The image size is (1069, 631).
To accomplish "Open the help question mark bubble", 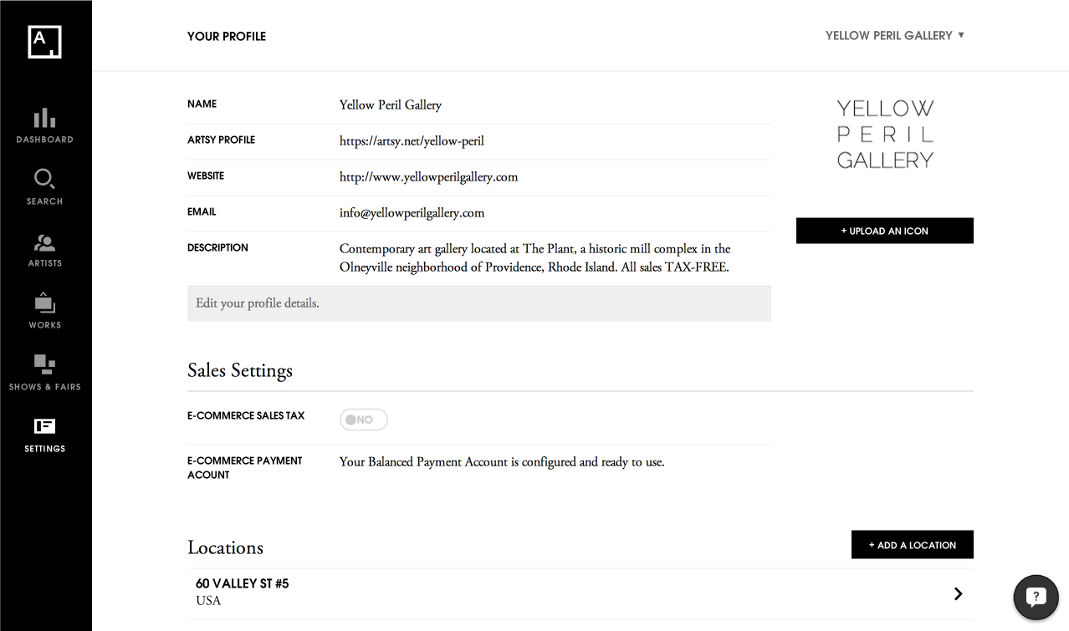I will (x=1036, y=597).
